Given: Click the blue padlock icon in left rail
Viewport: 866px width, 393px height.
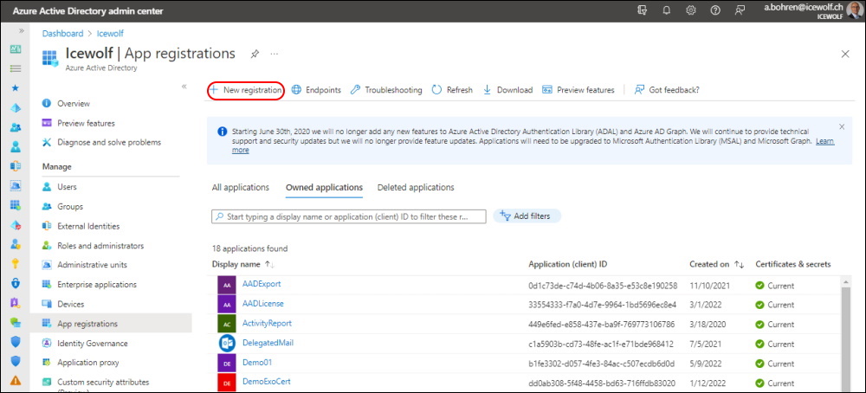Looking at the screenshot, I should click(16, 283).
